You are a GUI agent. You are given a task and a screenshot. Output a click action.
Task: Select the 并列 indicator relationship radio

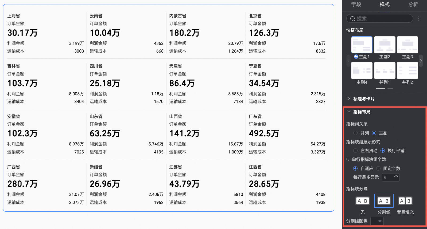355,133
